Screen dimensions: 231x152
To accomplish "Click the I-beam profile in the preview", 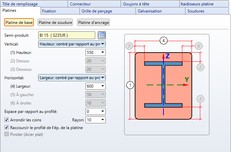I will 163,85.
